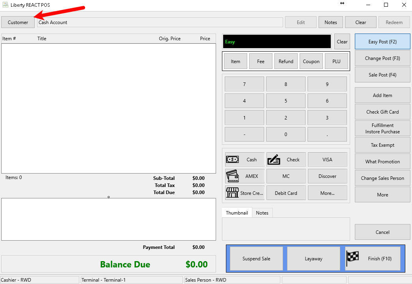
Task: Click the black Easy entry display
Action: click(x=277, y=41)
